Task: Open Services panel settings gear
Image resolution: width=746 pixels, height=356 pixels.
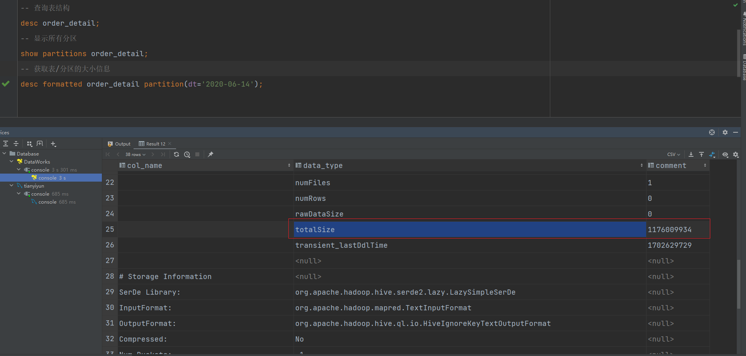Action: tap(725, 132)
